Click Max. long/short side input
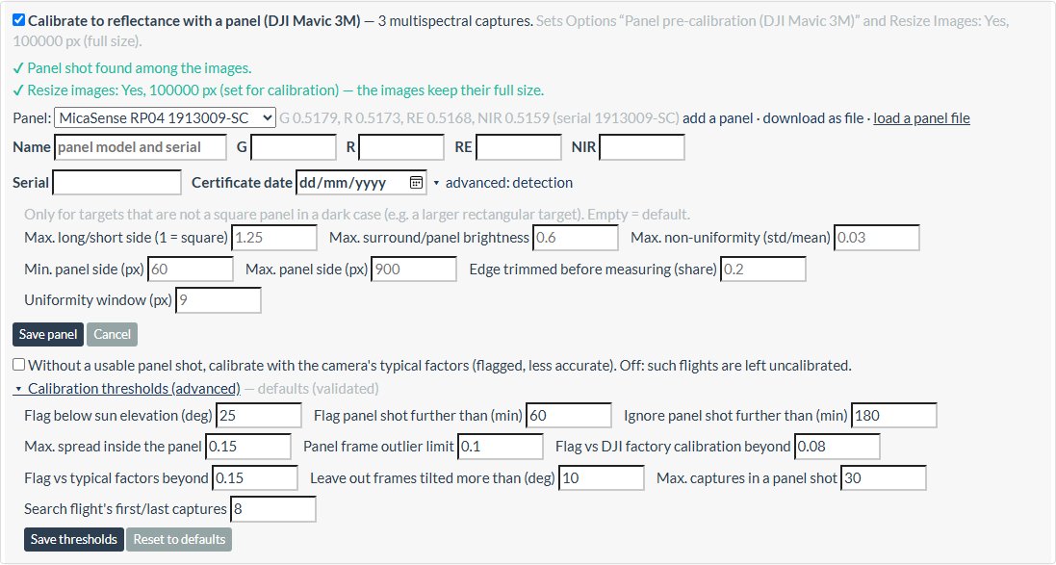The image size is (1056, 565). pyautogui.click(x=274, y=238)
